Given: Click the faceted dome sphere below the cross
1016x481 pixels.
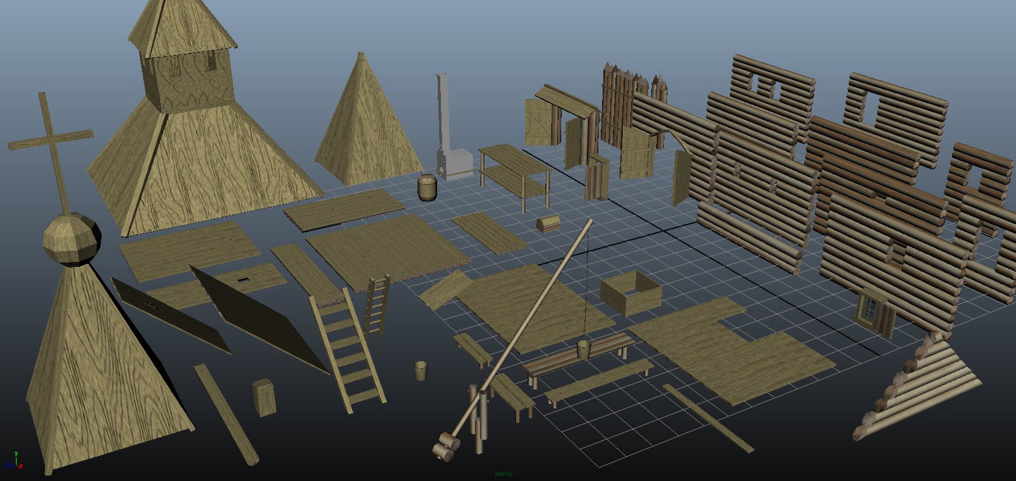Looking at the screenshot, I should [x=72, y=239].
